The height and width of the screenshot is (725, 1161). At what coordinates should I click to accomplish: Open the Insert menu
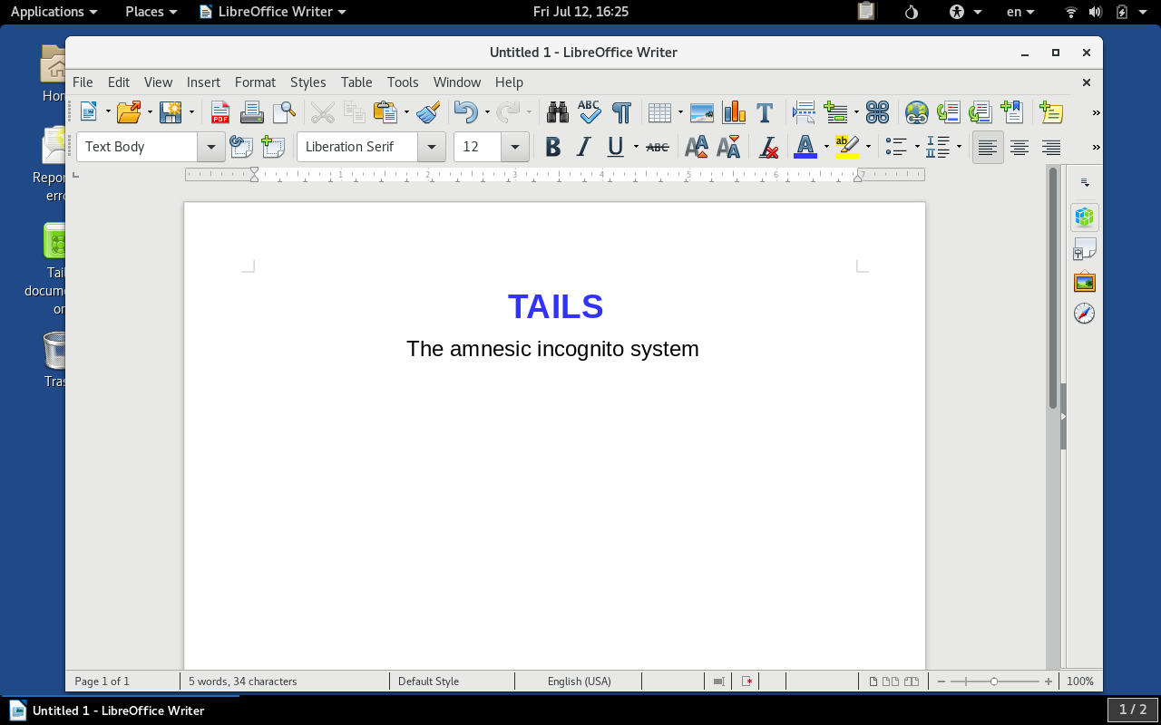coord(203,82)
